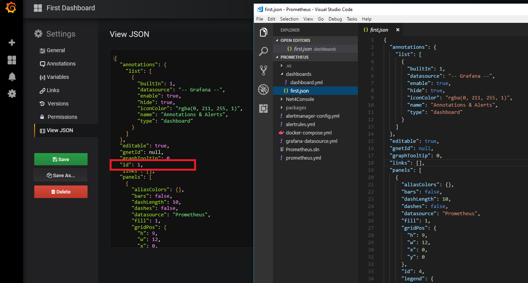Open VS Code Search activity icon
Viewport: 528px width, 283px height.
point(263,51)
